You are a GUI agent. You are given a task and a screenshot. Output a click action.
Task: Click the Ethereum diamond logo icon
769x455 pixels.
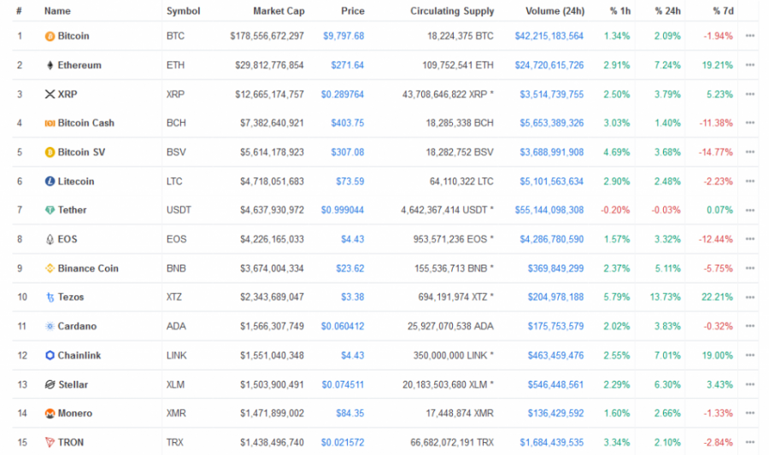[x=50, y=65]
